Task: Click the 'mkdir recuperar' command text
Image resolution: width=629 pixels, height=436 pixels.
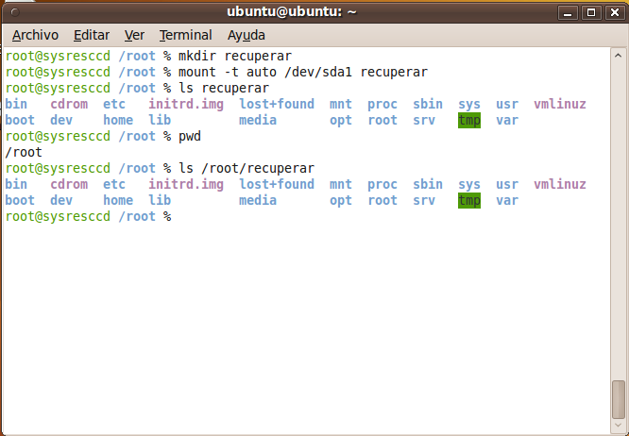Action: coord(235,56)
